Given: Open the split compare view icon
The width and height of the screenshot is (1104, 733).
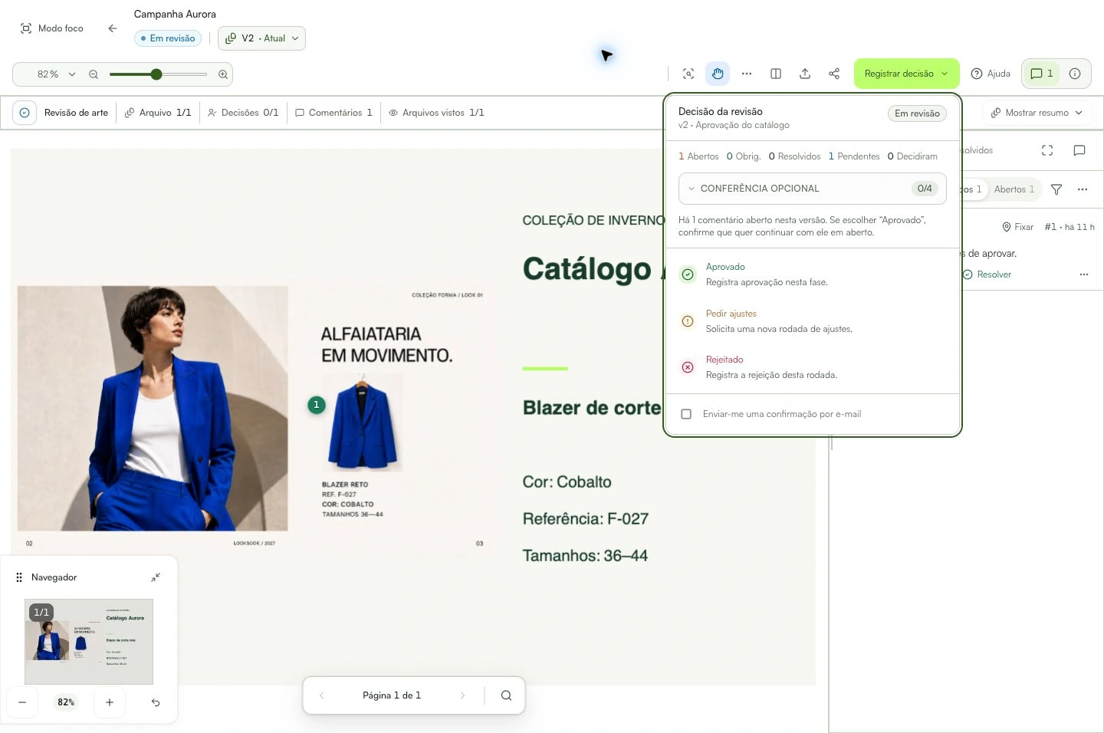Looking at the screenshot, I should (x=776, y=74).
